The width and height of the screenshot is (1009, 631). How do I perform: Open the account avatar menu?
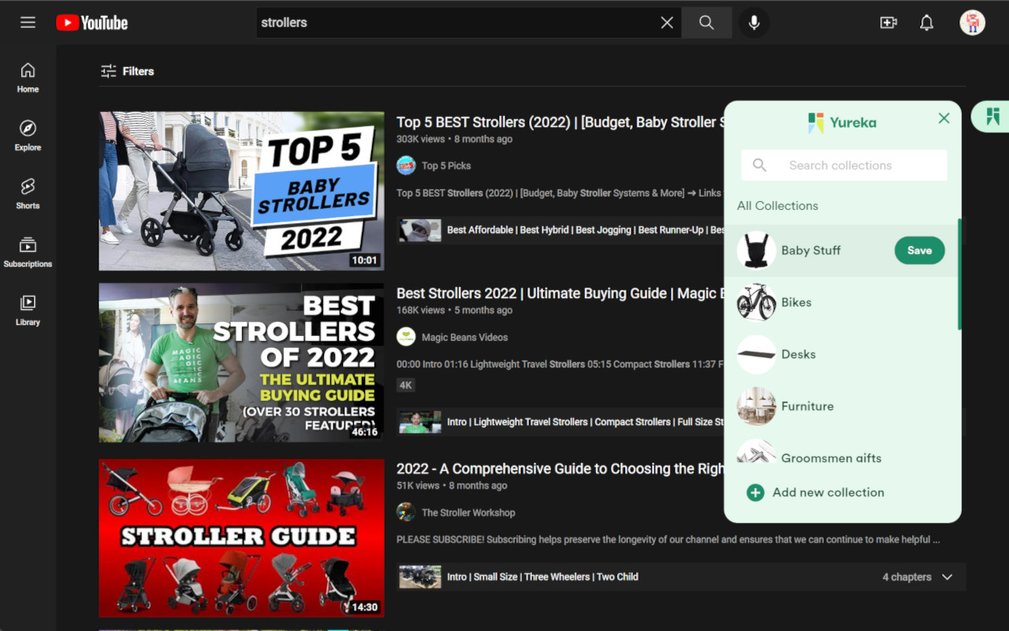pos(973,23)
